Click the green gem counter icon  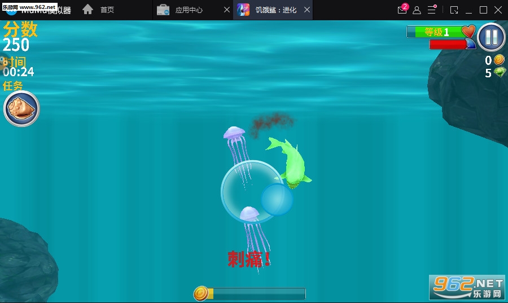(x=500, y=72)
